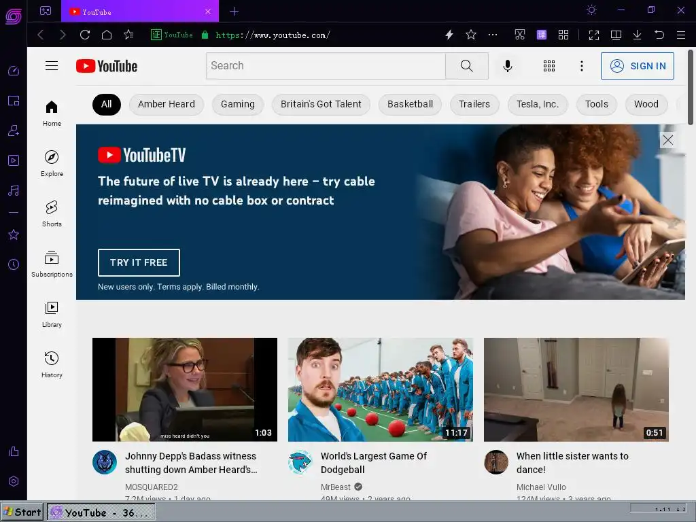
Task: Close the YouTube TV banner
Action: coord(667,140)
